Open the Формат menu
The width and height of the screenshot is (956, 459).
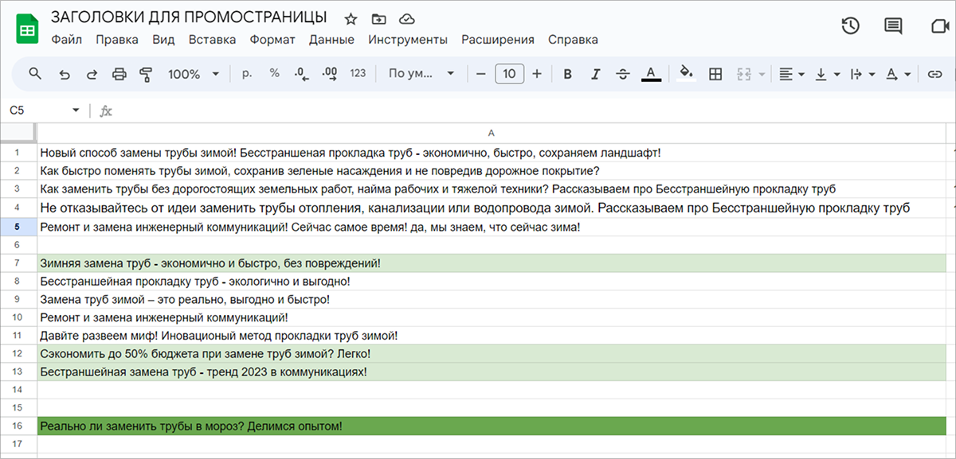point(272,40)
